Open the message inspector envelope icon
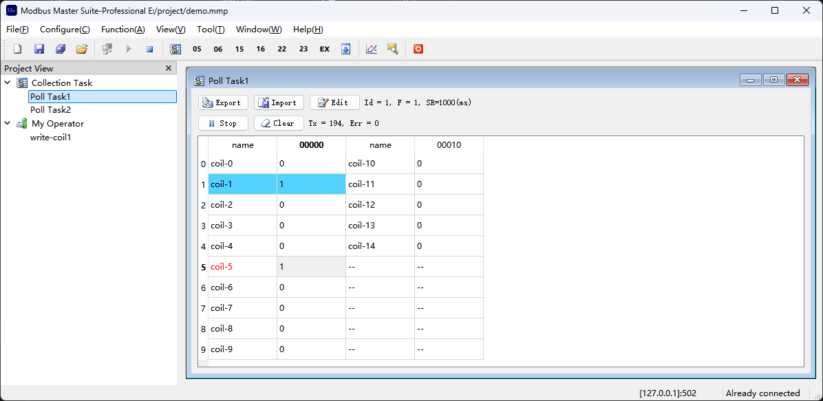This screenshot has width=823, height=401. coord(393,49)
